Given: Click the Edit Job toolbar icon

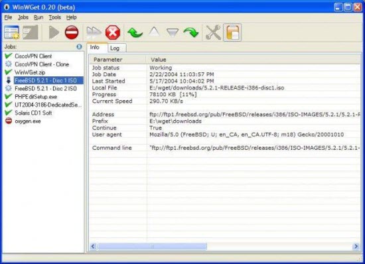Looking at the screenshot, I should click(31, 33).
